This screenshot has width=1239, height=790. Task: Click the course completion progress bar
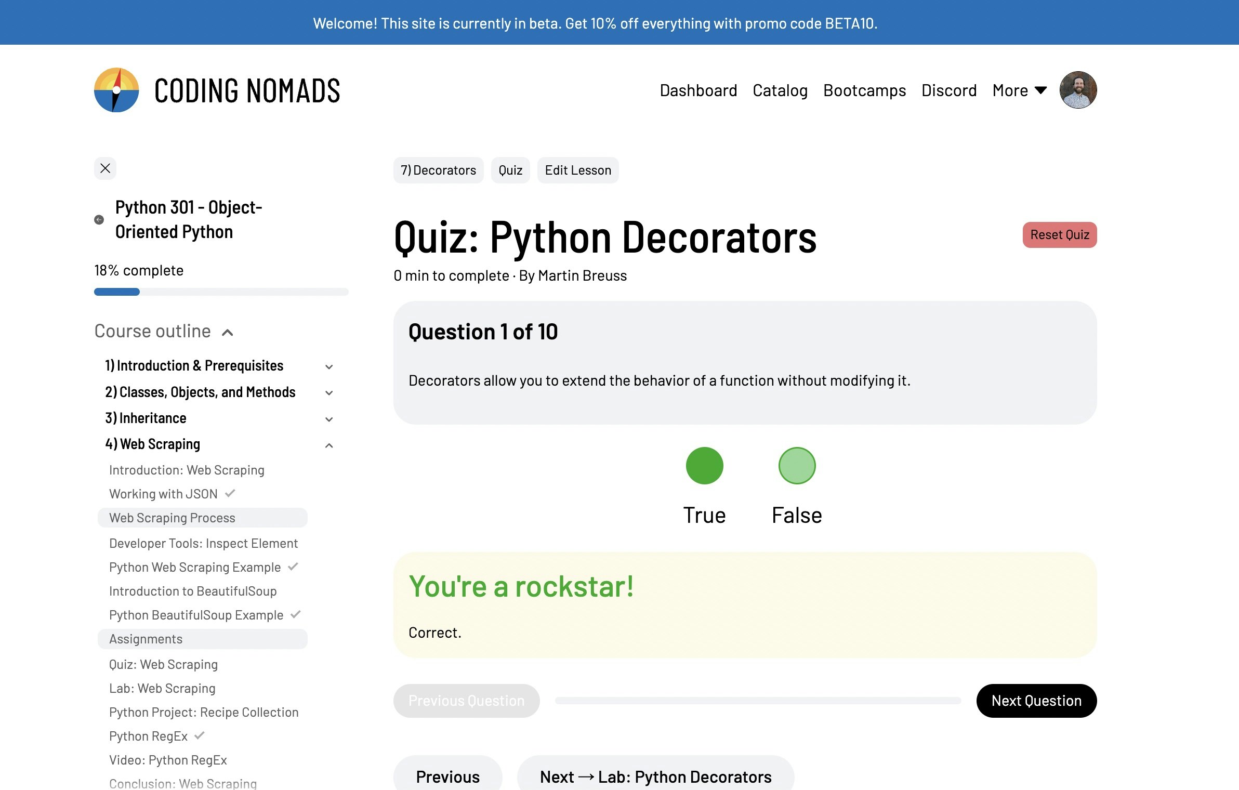(x=221, y=292)
